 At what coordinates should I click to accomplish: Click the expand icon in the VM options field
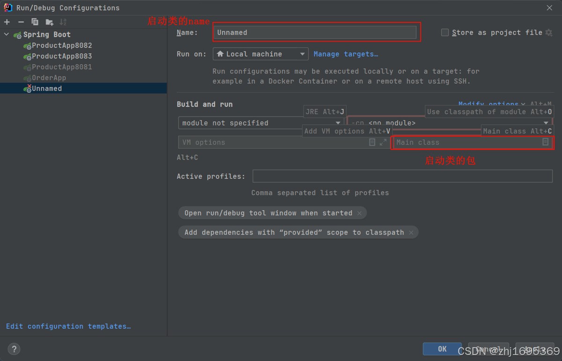click(383, 142)
